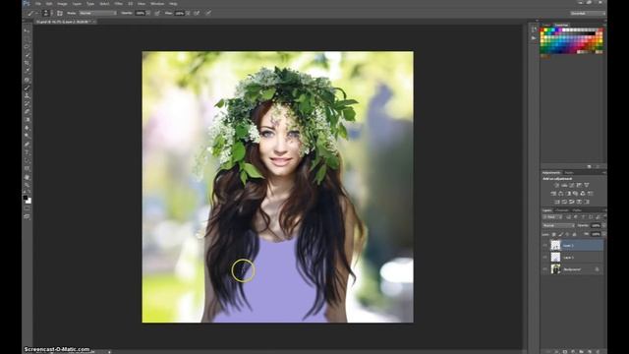Open the Layers panel Opacity arrow
The width and height of the screenshot is (629, 354).
point(604,225)
